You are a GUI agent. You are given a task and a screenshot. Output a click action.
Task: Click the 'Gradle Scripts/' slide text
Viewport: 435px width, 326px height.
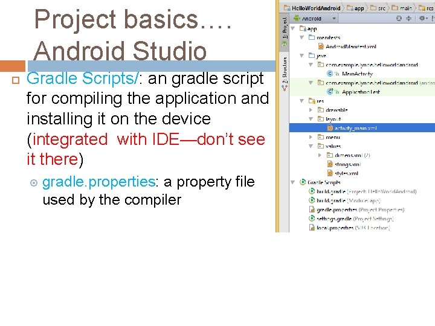82,78
